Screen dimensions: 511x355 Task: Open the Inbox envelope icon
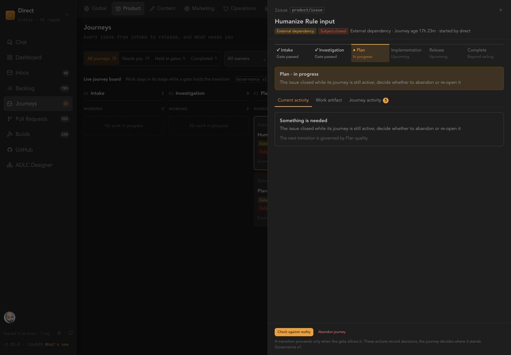(10, 73)
